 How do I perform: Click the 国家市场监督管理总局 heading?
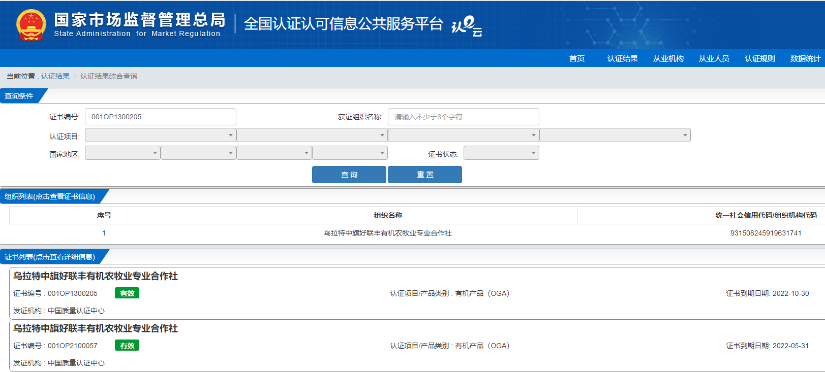(x=140, y=20)
